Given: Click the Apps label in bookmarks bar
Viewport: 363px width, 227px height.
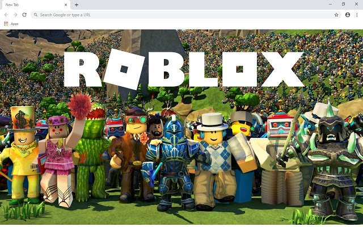Looking at the screenshot, I should coord(14,24).
